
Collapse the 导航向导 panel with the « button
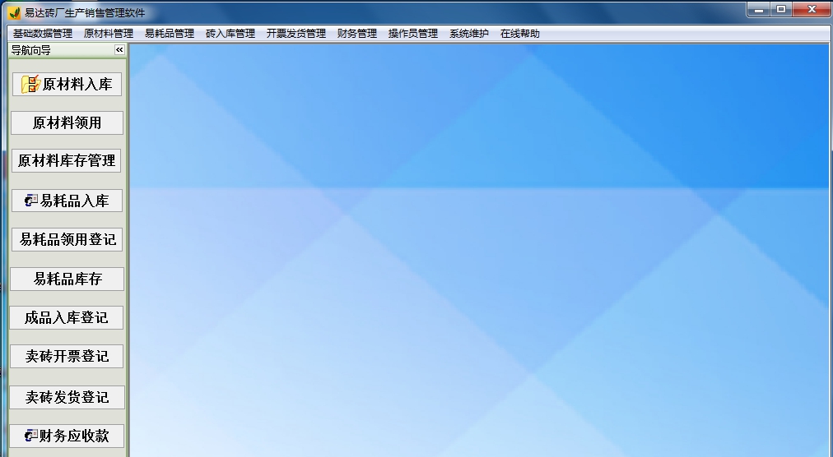(119, 50)
